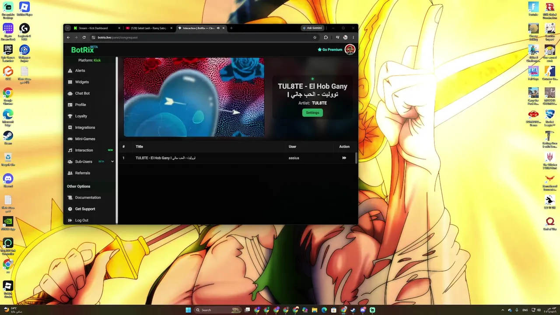Click the sidebar scrollbar
The height and width of the screenshot is (315, 560).
[x=117, y=140]
